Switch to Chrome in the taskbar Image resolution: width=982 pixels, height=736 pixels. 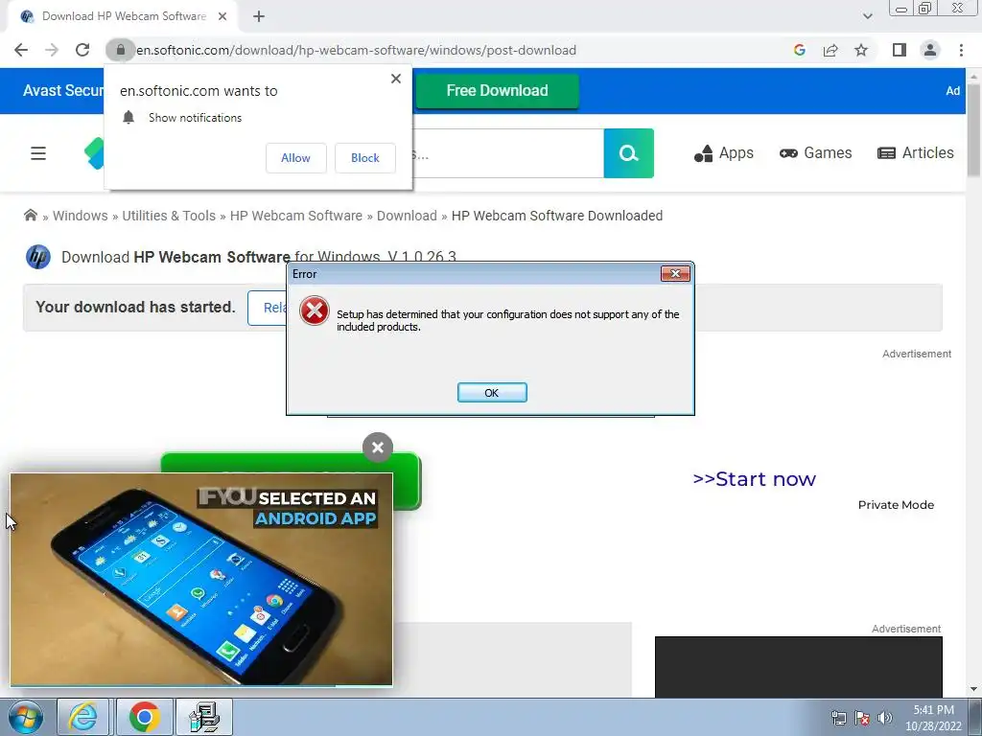[x=144, y=717]
